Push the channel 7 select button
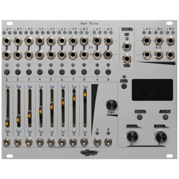 pyautogui.click(x=73, y=72)
